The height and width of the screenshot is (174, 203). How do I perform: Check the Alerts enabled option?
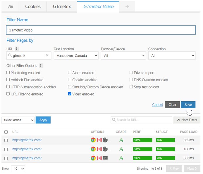click(70, 72)
